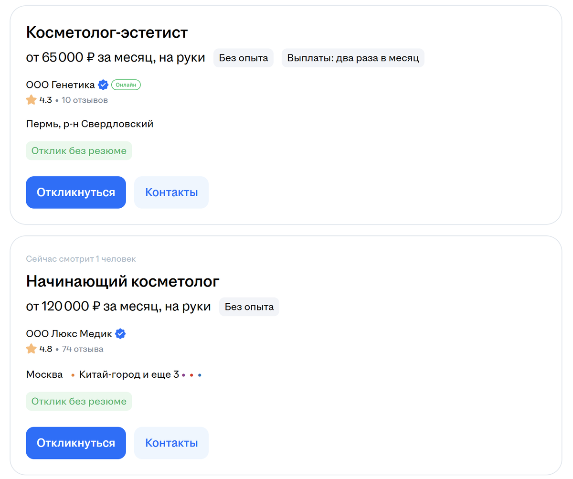Click the star icon beside the 4.3 rating
Viewport: 573px width, 479px height.
click(30, 100)
